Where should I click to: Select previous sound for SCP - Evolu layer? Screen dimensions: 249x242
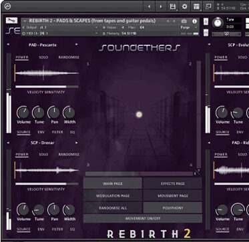(x=209, y=45)
